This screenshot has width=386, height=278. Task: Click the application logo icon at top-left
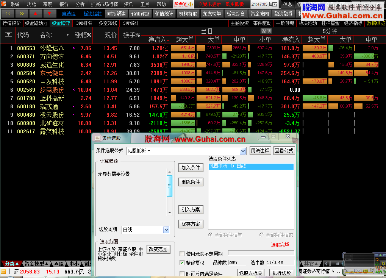pos(3,4)
